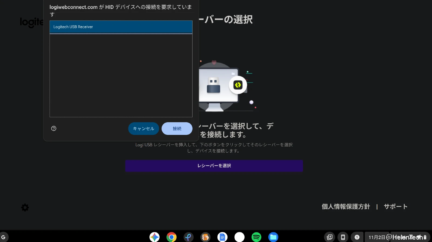432x242 pixels.
Task: Select Logitech USB Receiver in device list
Action: point(121,27)
